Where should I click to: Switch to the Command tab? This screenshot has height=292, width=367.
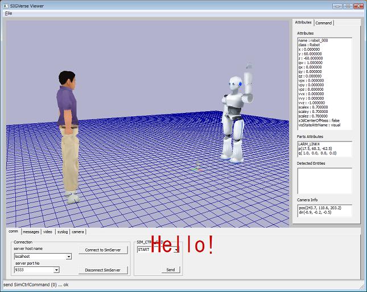[324, 23]
